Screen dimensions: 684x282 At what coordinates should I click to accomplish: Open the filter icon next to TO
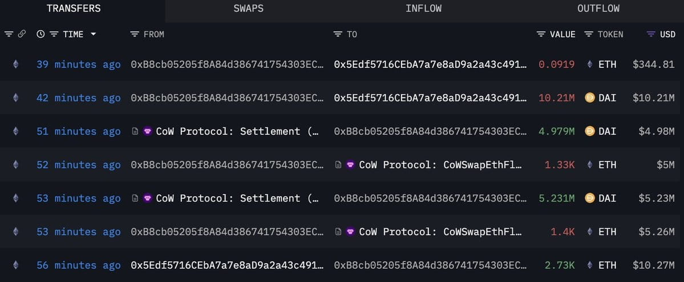coord(338,34)
